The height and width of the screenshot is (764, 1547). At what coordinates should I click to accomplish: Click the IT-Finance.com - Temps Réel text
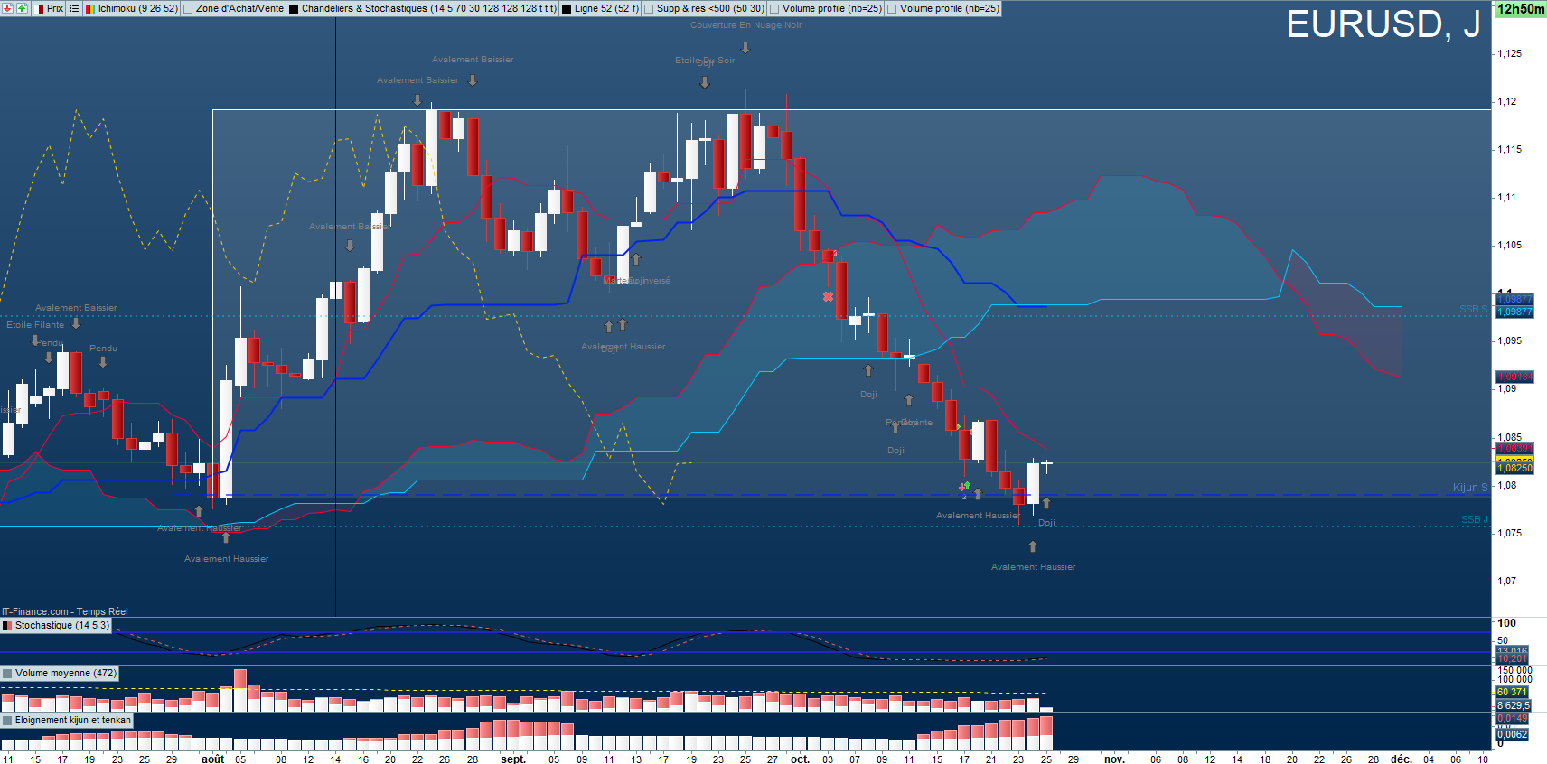(x=65, y=611)
